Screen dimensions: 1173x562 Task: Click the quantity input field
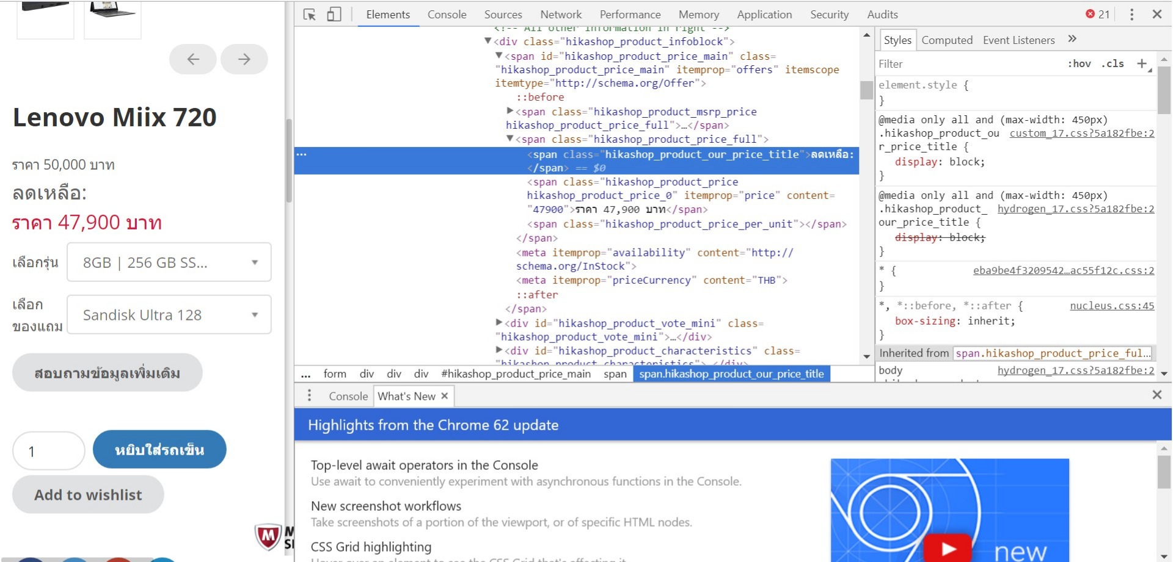(x=49, y=451)
